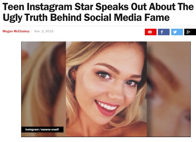Share the article on Facebook
196x142 pixels.
(164, 32)
